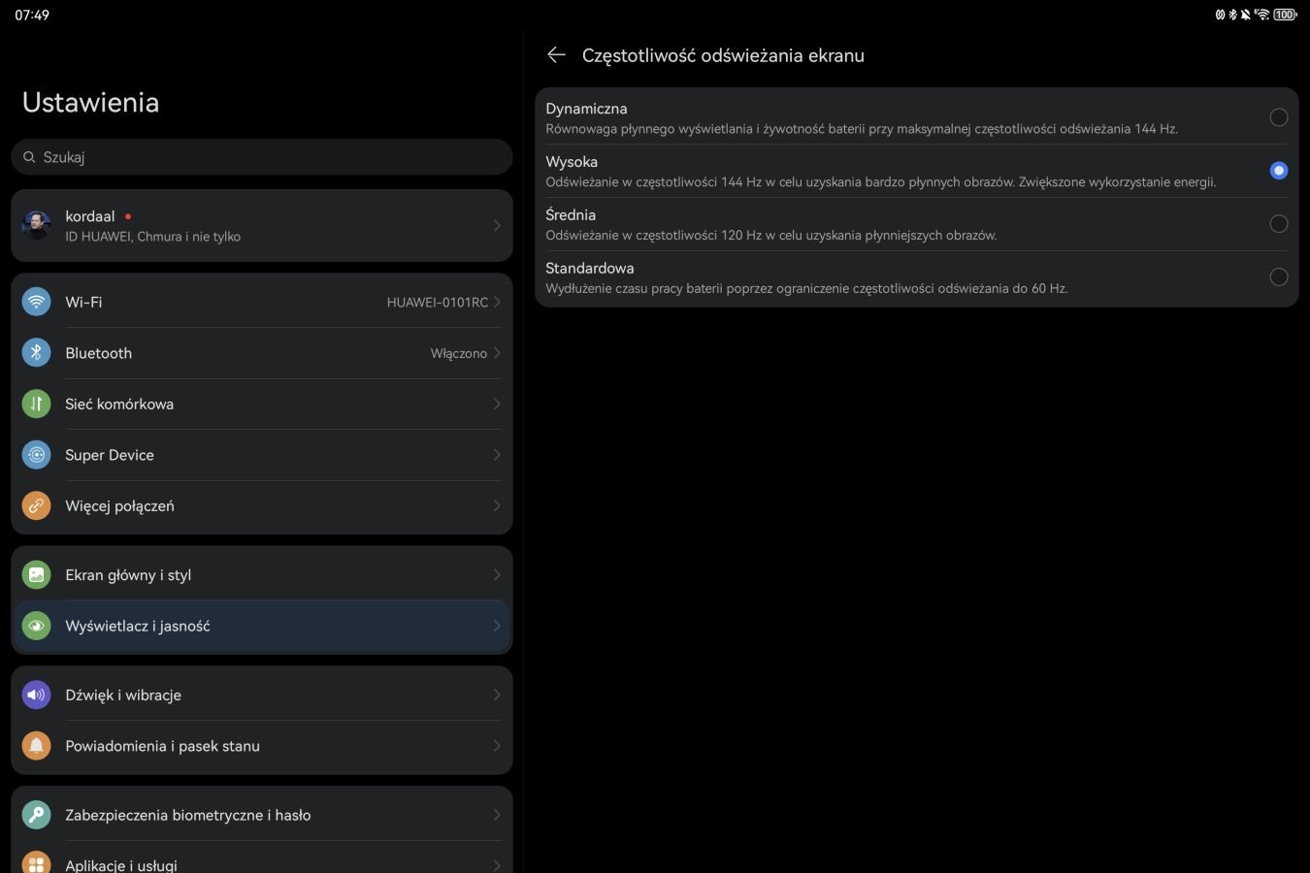Open the Bluetooth settings entry
This screenshot has height=873, width=1310.
tap(262, 353)
